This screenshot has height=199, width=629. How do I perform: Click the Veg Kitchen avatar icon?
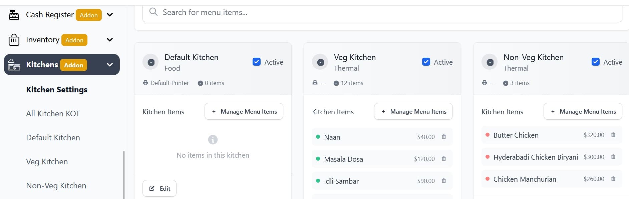(320, 61)
